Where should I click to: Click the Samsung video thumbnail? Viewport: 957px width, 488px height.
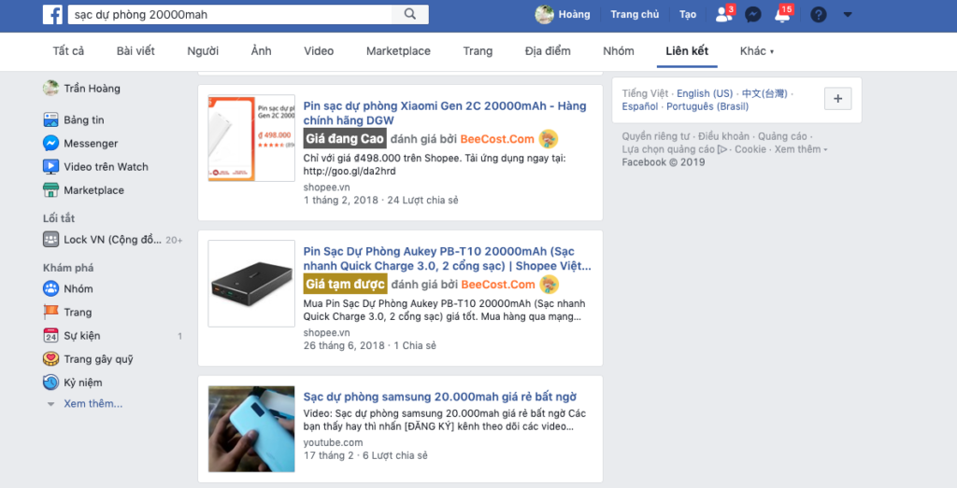pyautogui.click(x=251, y=429)
